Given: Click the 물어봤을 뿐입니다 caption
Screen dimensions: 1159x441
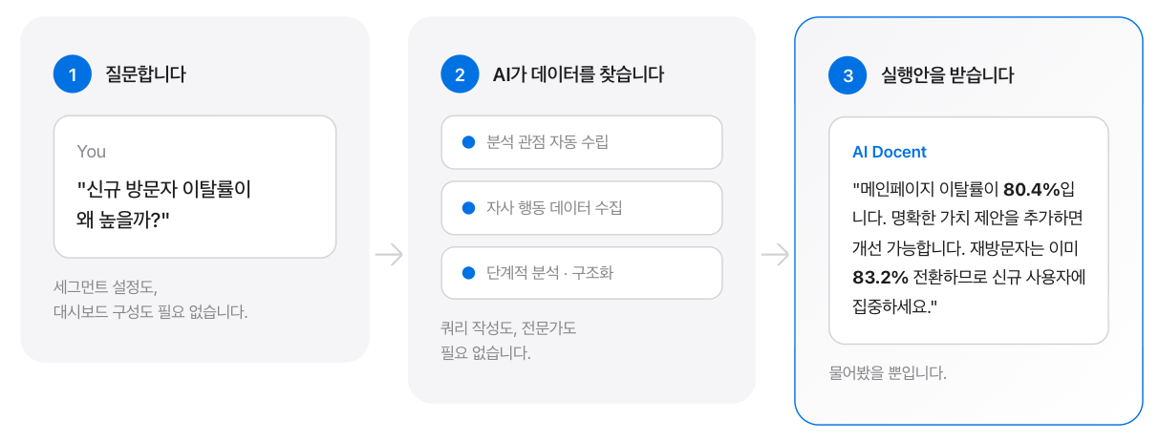Looking at the screenshot, I should (x=888, y=372).
